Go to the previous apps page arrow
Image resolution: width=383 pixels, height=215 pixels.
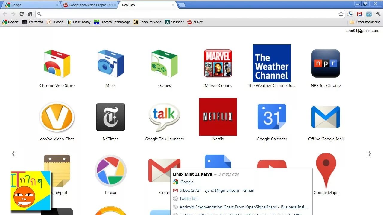[13, 153]
